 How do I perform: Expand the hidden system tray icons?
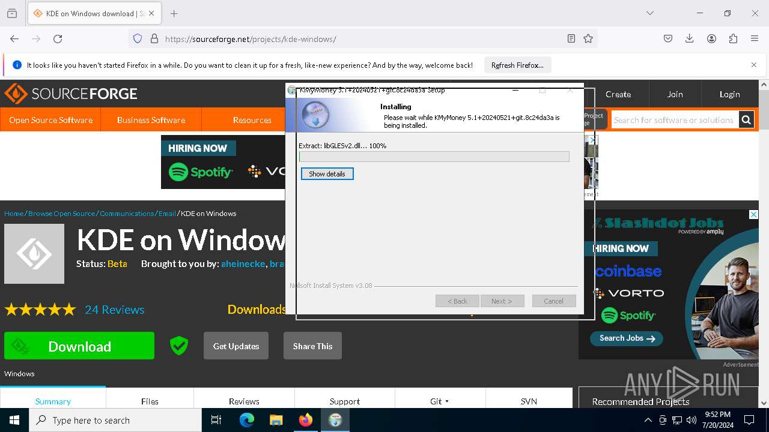648,420
